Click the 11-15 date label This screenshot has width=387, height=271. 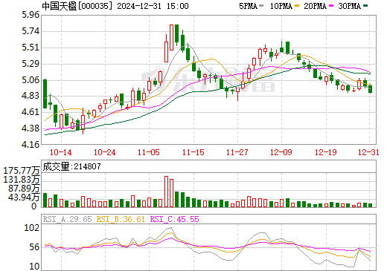193,152
